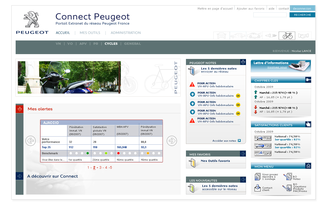The image size is (328, 217).
Task: Click the 80,8 performance value
Action: click(x=144, y=142)
